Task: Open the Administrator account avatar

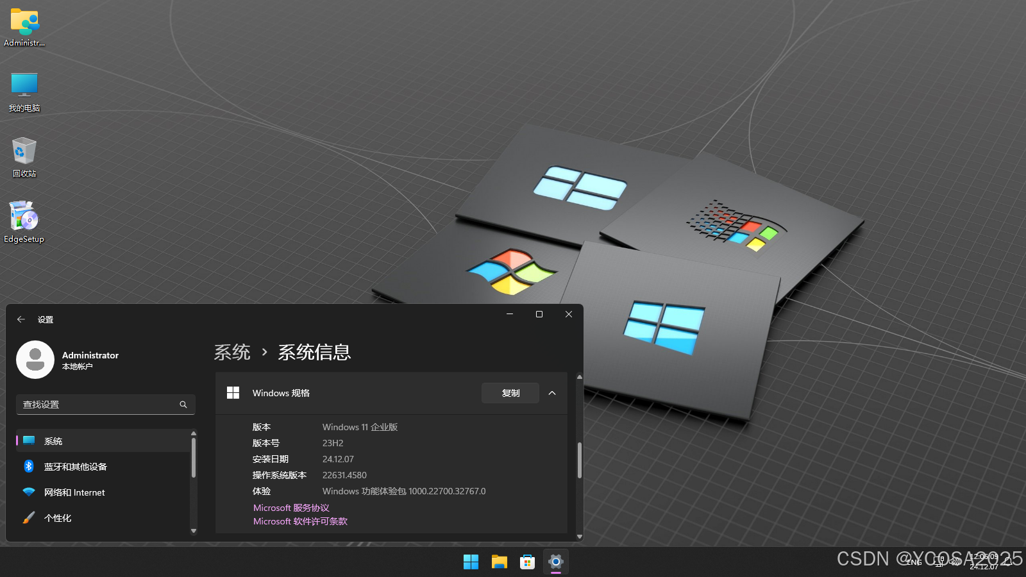Action: pyautogui.click(x=35, y=360)
